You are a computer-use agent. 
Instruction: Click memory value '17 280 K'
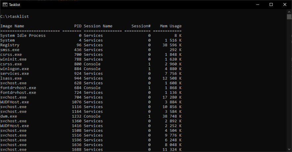[x=172, y=97]
